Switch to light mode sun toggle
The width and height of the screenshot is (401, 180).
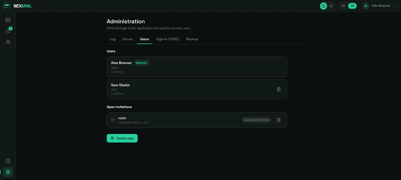click(331, 6)
